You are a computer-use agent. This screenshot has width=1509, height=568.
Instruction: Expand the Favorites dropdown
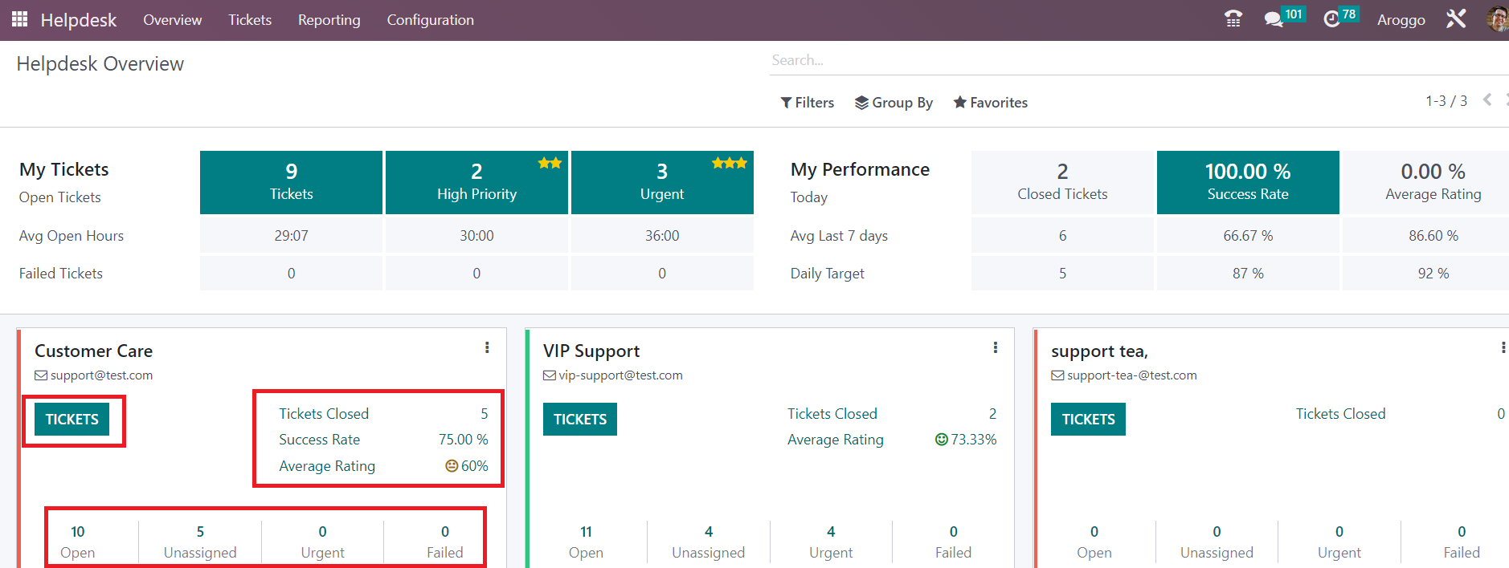990,103
